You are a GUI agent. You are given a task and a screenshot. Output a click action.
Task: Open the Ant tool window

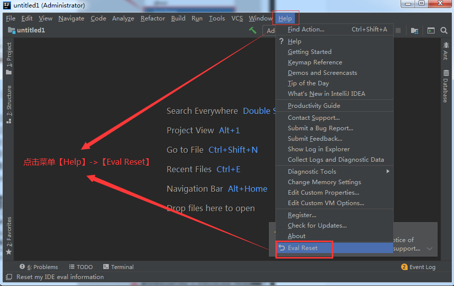(x=446, y=51)
